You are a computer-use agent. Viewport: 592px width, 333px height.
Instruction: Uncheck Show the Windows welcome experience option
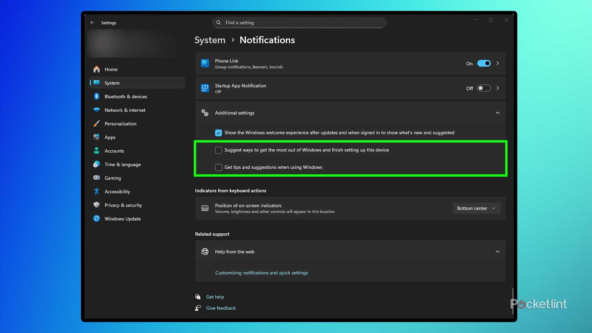coord(219,133)
